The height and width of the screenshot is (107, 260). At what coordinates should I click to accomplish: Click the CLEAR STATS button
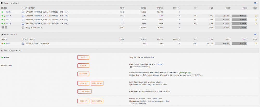84,91
